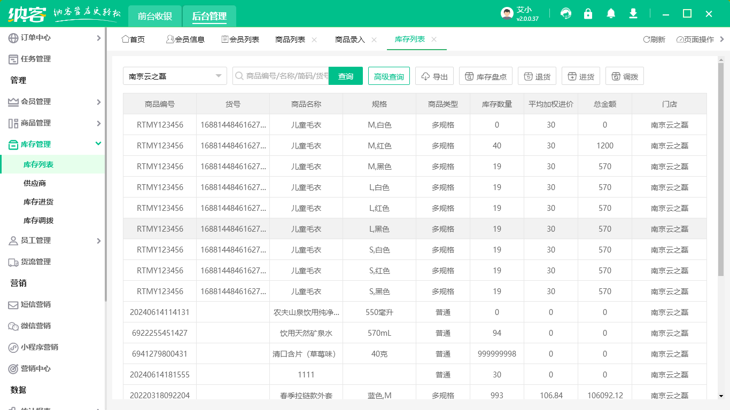Open the 商品列表 tab

(290, 40)
